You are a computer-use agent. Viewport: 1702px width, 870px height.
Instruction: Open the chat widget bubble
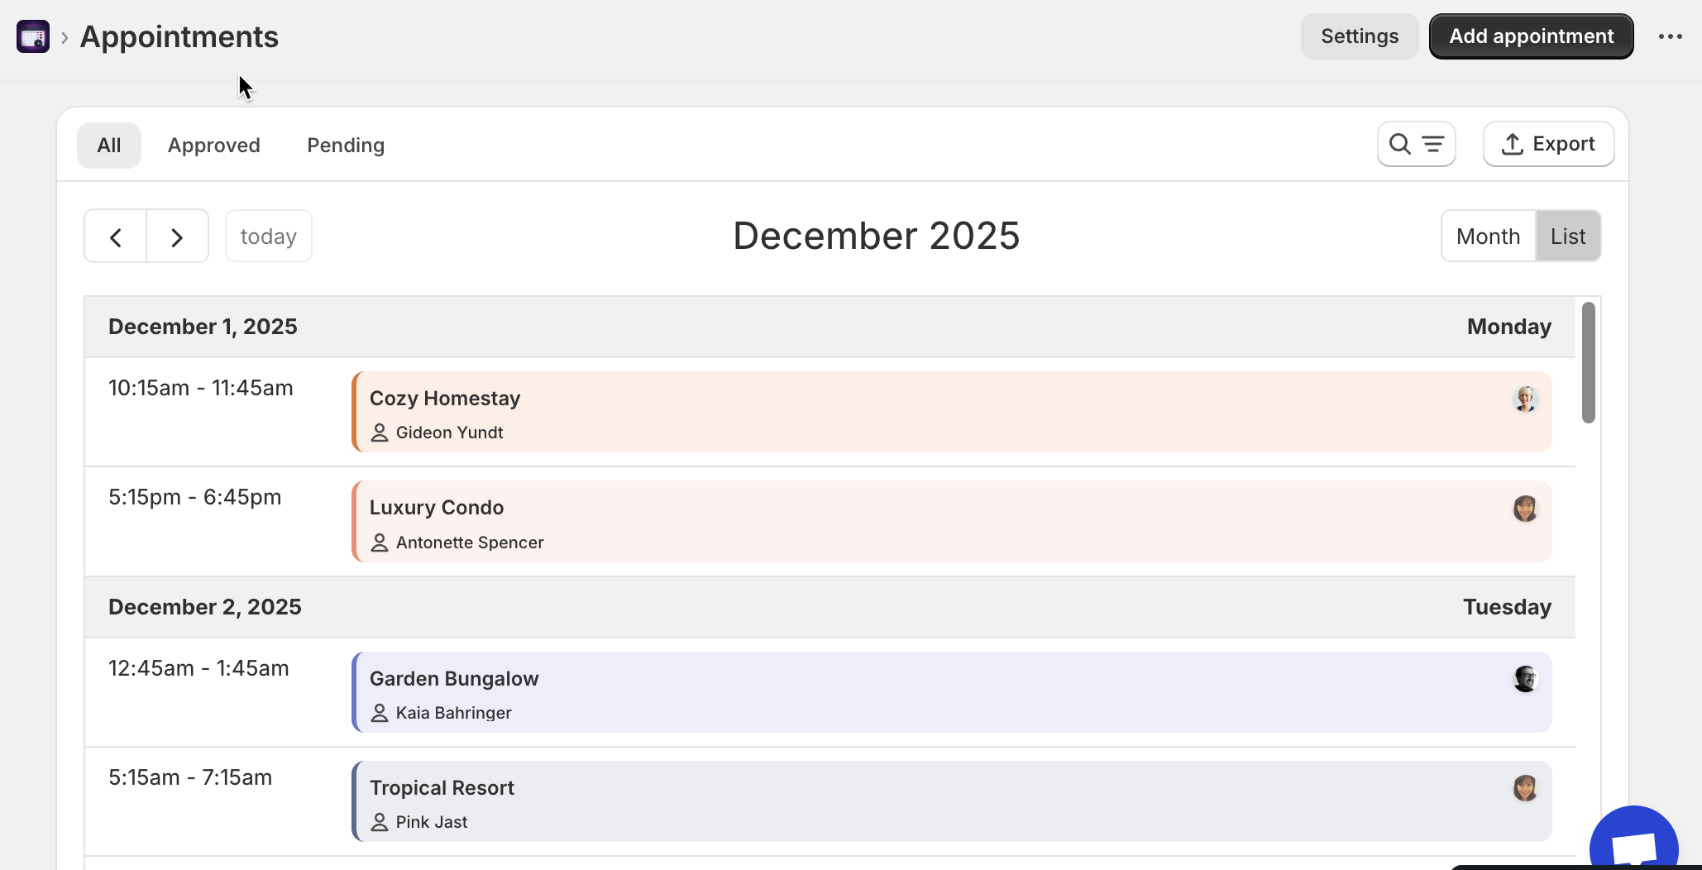click(x=1633, y=844)
